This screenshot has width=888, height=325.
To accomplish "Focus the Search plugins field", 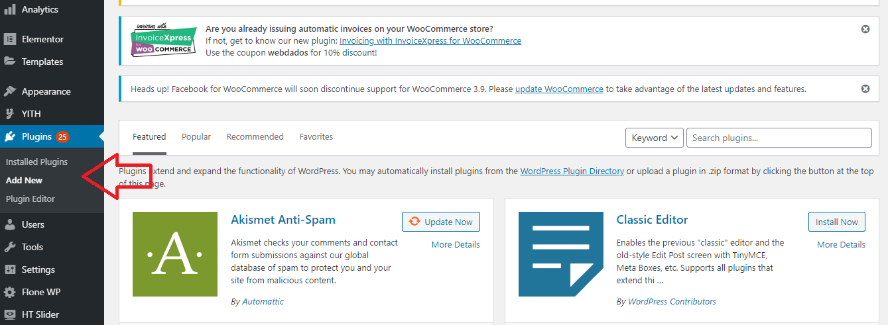I will pyautogui.click(x=779, y=138).
